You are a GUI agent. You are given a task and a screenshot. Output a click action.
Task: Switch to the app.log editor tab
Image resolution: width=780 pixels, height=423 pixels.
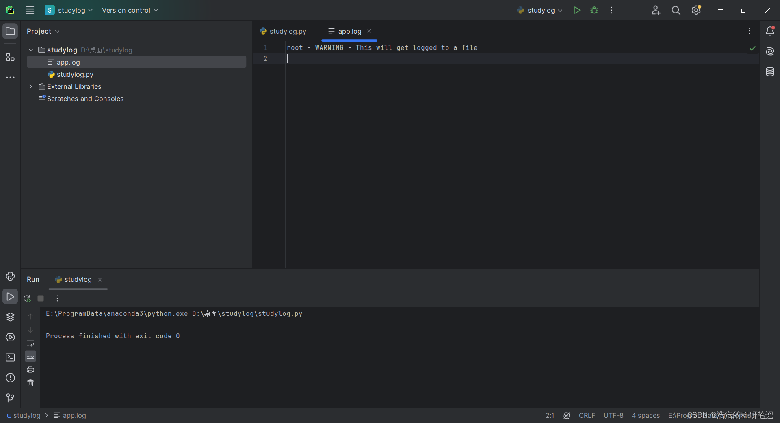click(345, 31)
